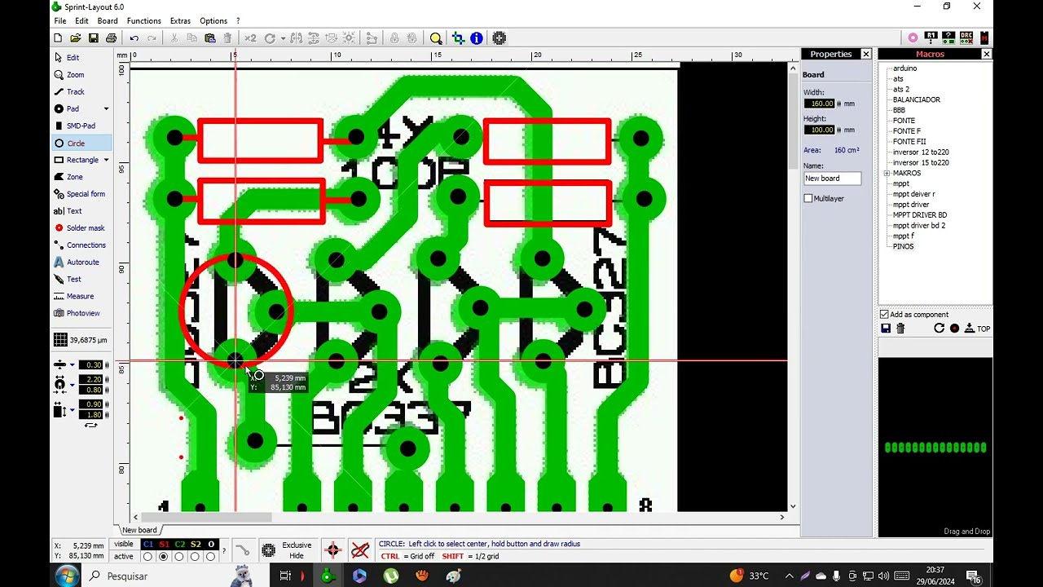Select the Measure tool
The width and height of the screenshot is (1043, 587).
click(x=81, y=296)
